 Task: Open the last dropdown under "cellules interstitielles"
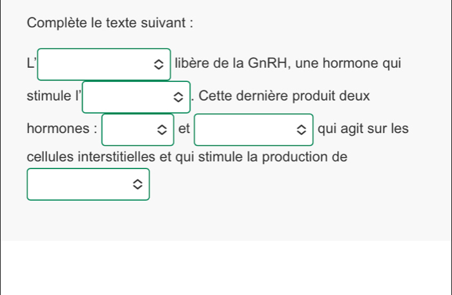coord(88,184)
